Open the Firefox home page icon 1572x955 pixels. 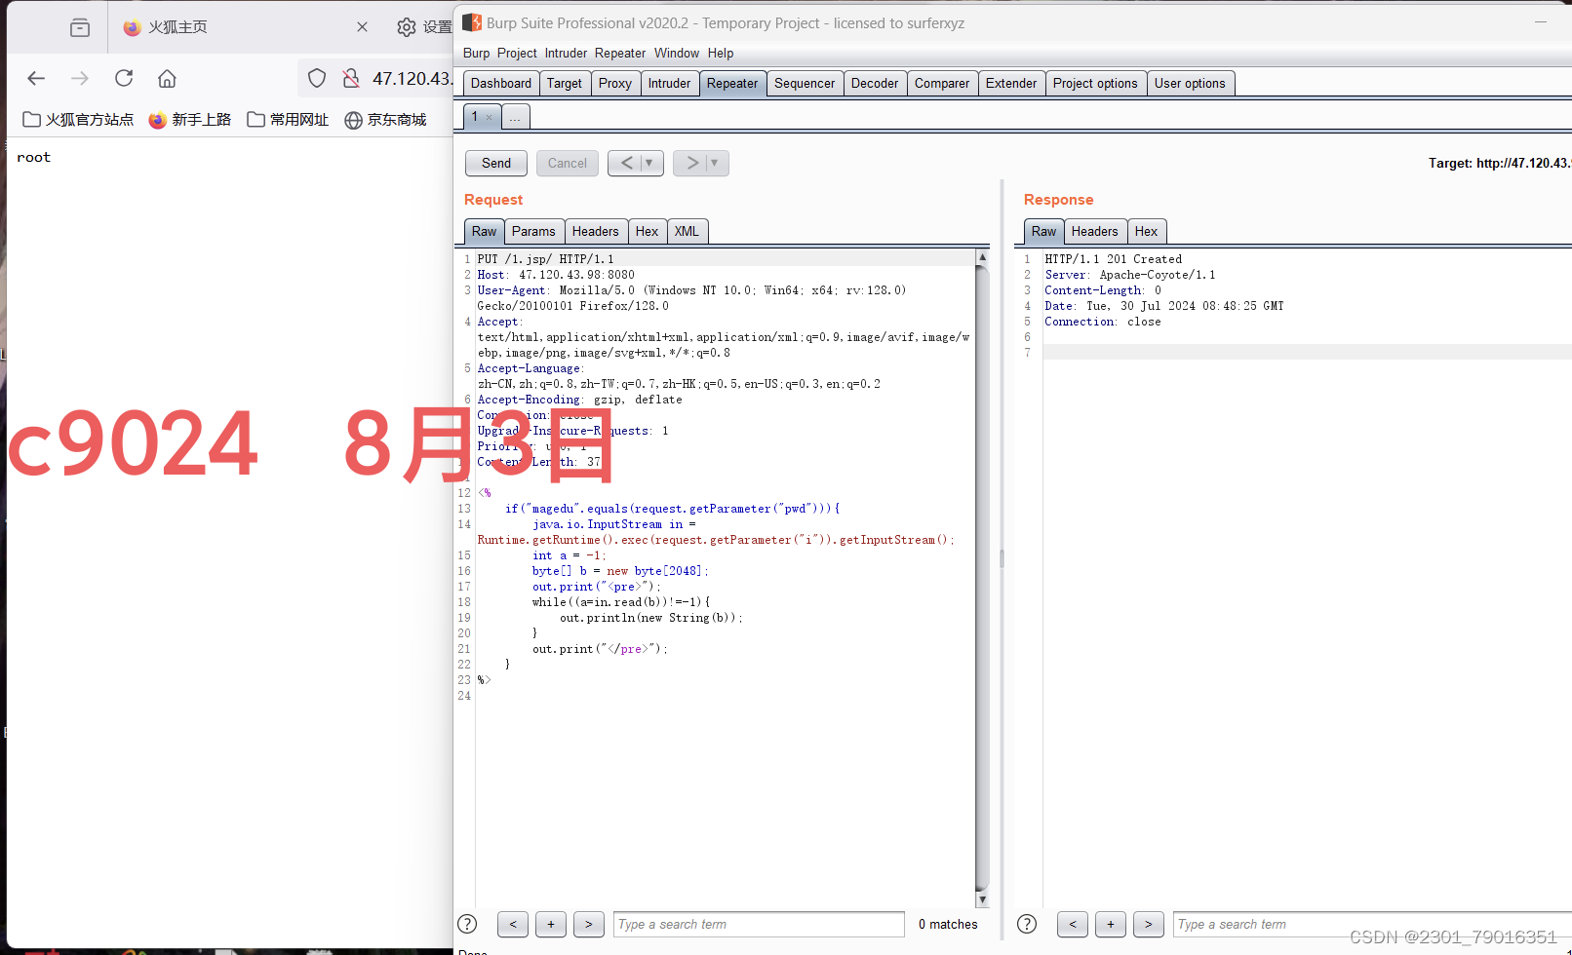(x=167, y=78)
